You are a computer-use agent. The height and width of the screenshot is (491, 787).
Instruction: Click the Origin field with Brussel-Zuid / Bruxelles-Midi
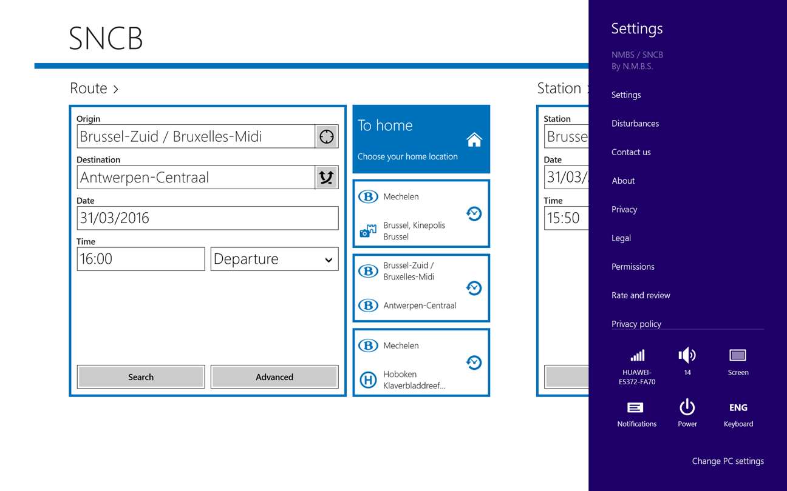(x=196, y=136)
